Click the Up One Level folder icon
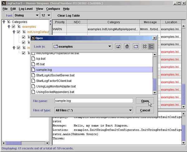The width and height of the screenshot is (187, 152). click(118, 47)
